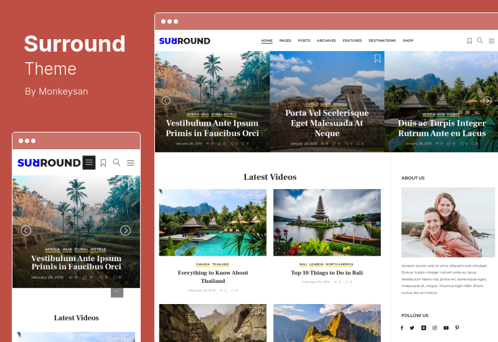Open Thailand resort pool video thumbnail
Image resolution: width=498 pixels, height=342 pixels.
(x=213, y=223)
